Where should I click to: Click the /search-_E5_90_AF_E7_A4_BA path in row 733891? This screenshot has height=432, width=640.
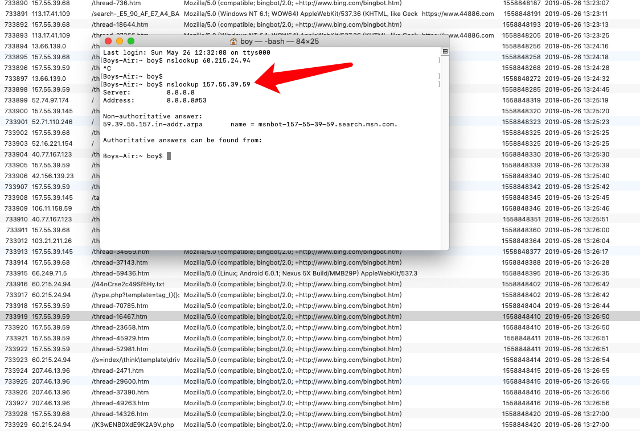click(136, 14)
